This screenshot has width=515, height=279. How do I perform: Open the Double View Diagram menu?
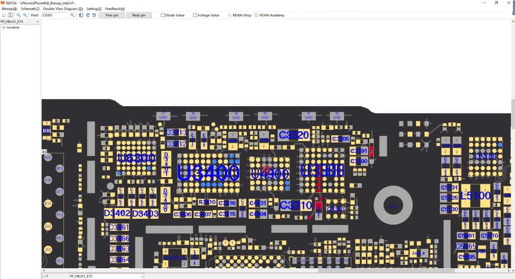pyautogui.click(x=63, y=9)
